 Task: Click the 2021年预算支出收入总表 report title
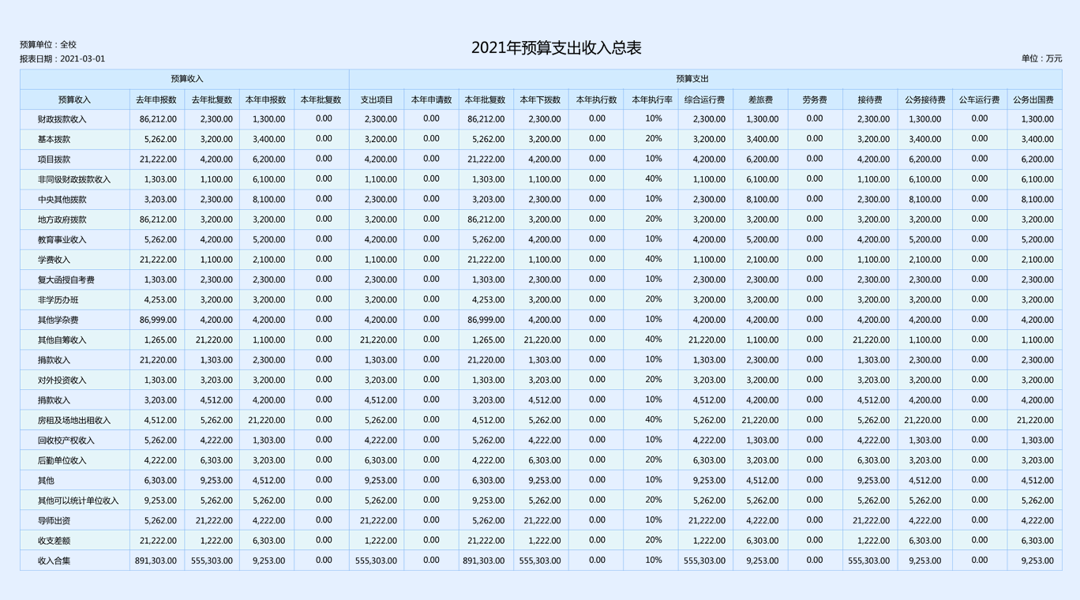pyautogui.click(x=556, y=48)
